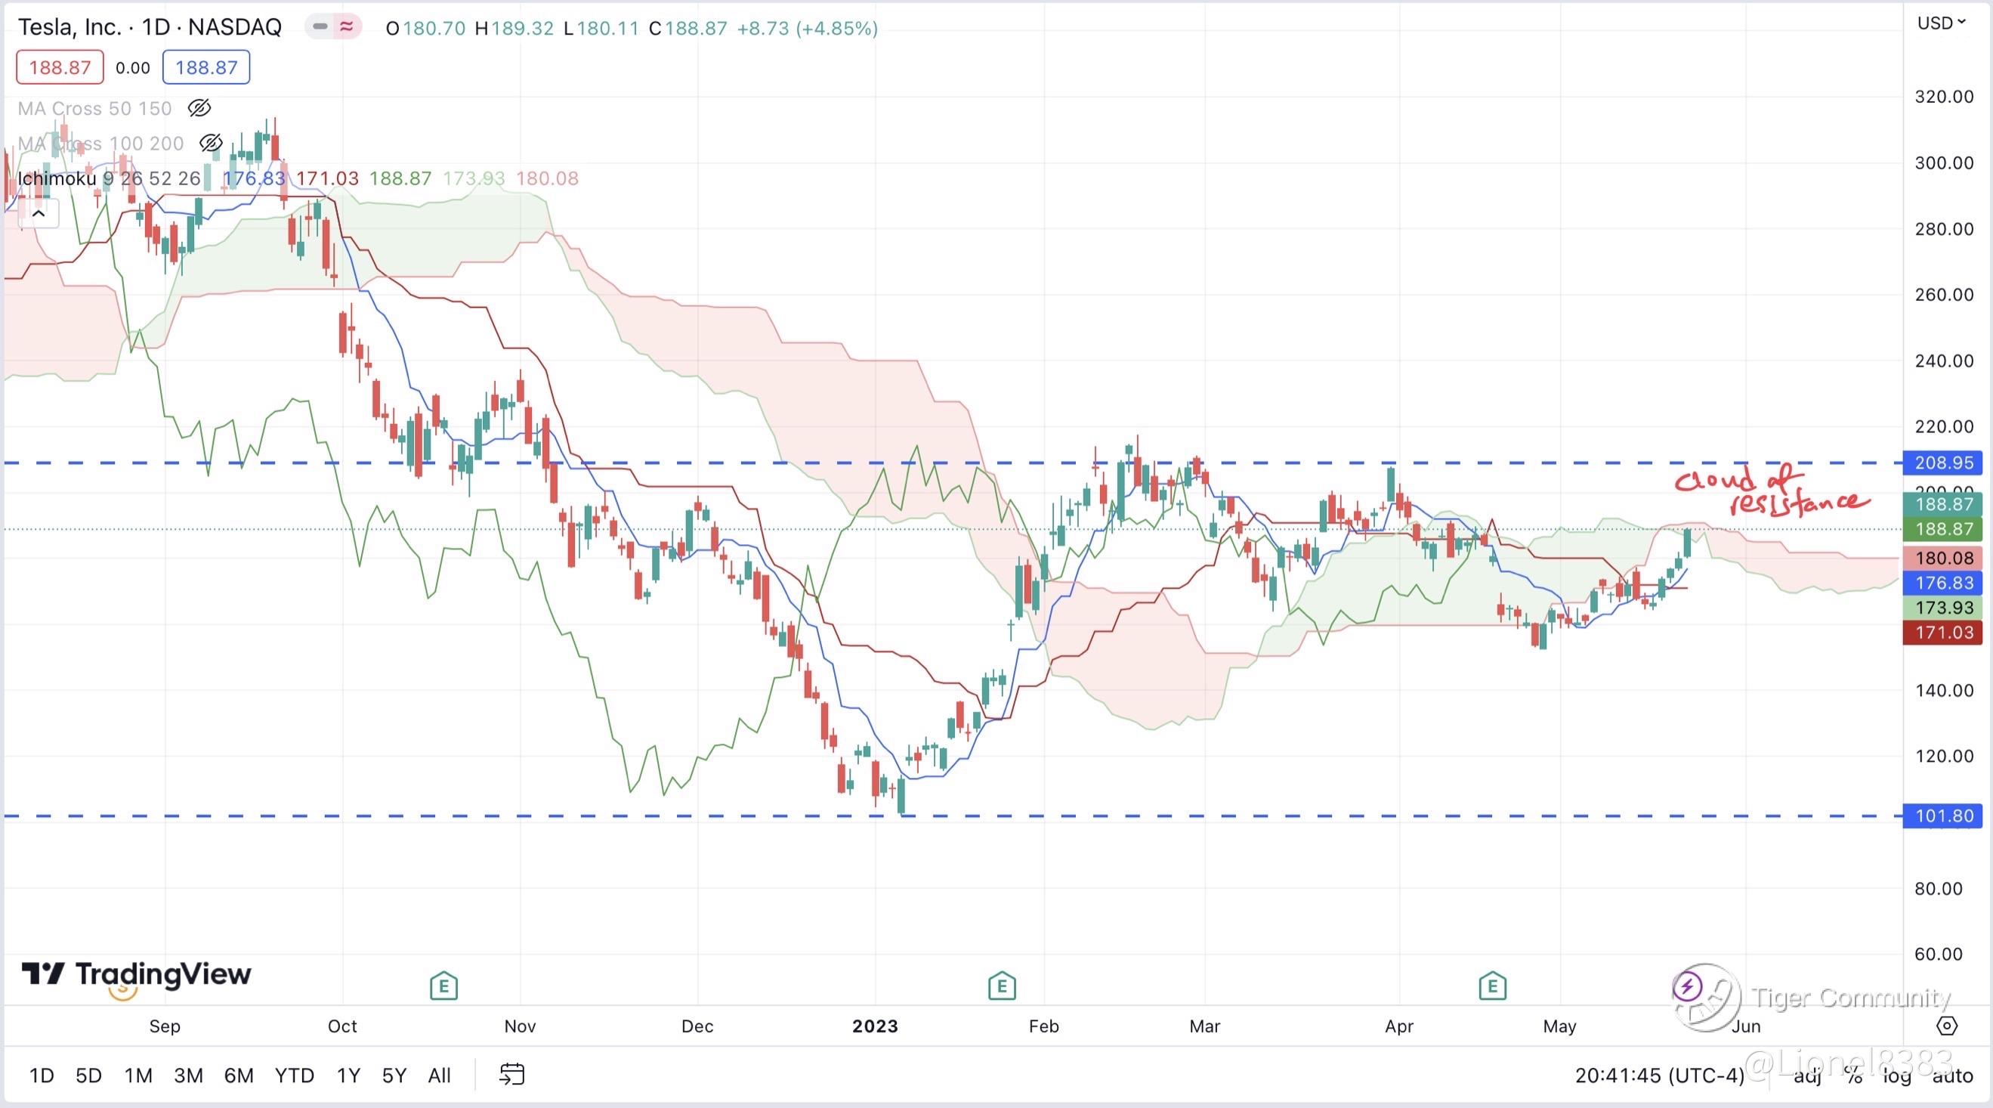The height and width of the screenshot is (1108, 1993).
Task: Click the January earnings E marker
Action: click(1001, 986)
